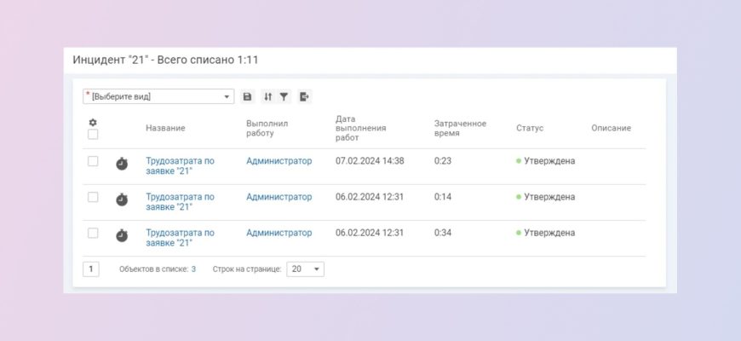This screenshot has height=341, width=741.
Task: Check the row dated 07.02.2024 14:38
Action: coord(93,161)
